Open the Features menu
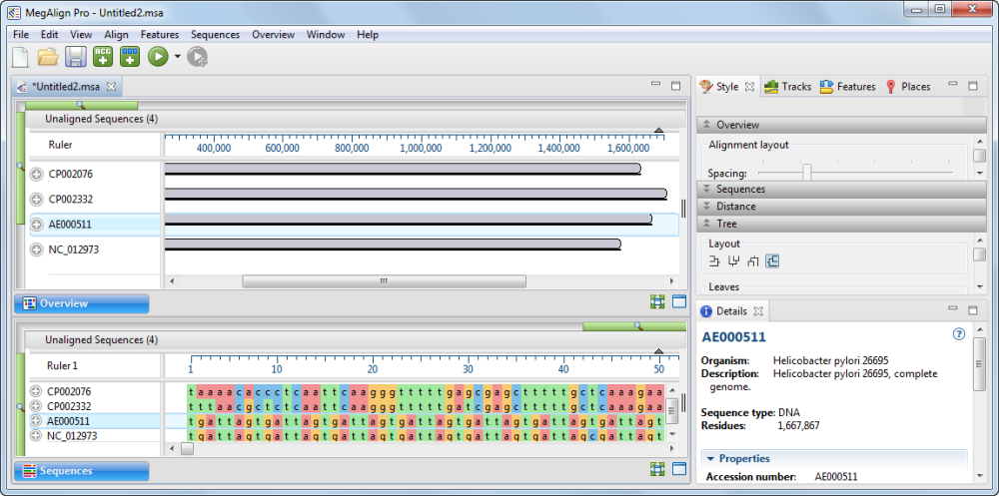Screen dimensions: 999x496 160,34
